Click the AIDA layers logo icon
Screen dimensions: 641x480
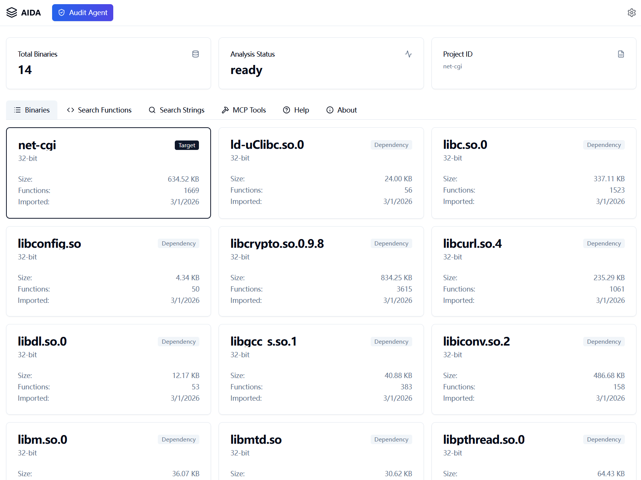click(x=12, y=12)
